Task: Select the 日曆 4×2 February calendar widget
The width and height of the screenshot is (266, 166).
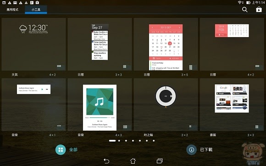Action: tap(232, 44)
